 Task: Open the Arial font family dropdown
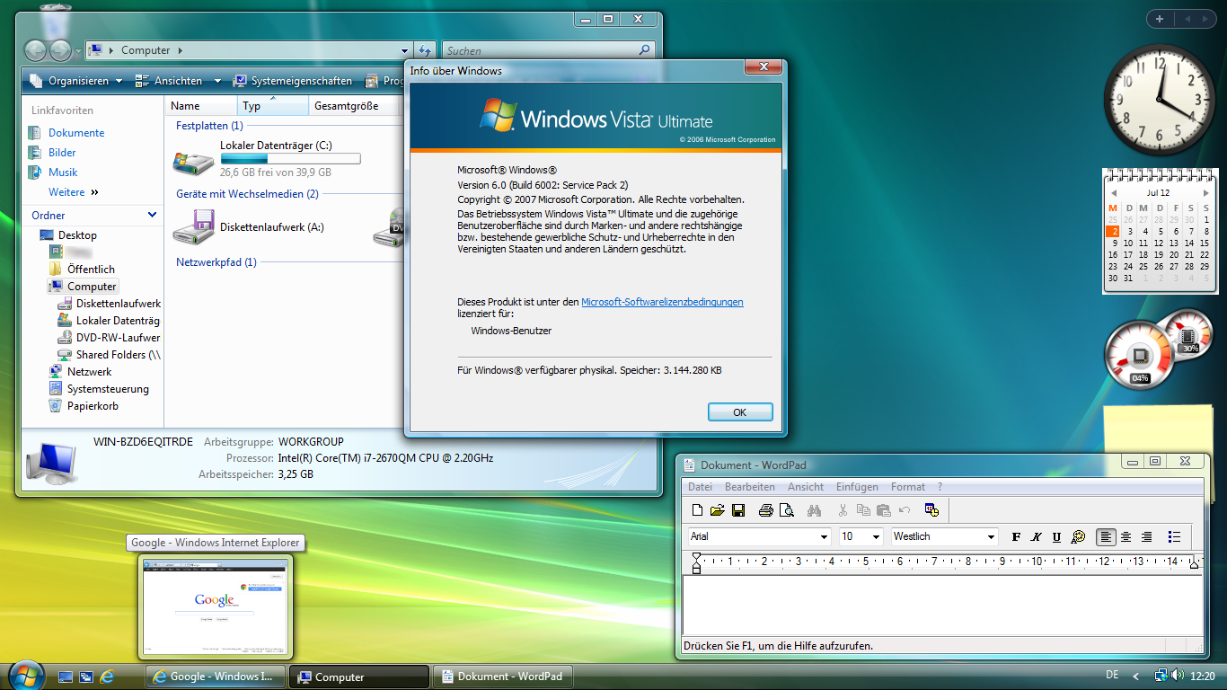click(824, 536)
